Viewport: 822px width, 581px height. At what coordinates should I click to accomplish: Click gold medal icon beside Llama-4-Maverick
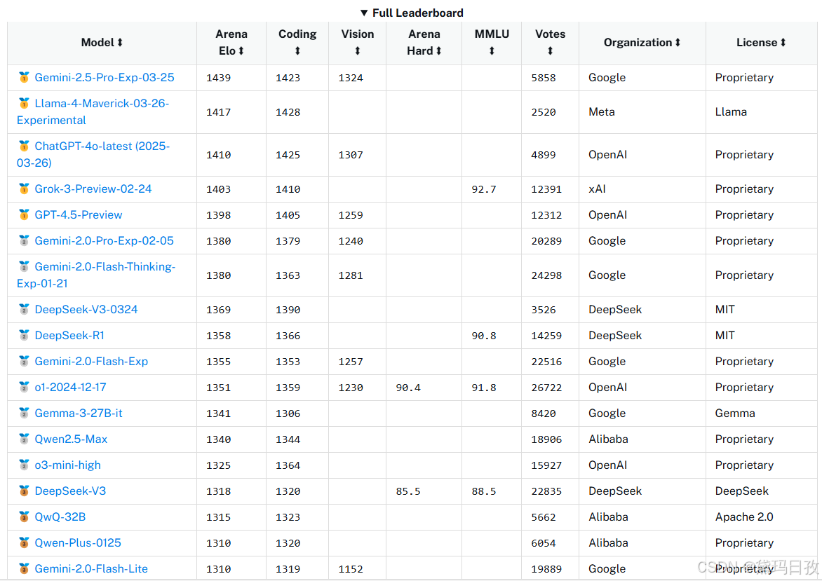click(24, 103)
